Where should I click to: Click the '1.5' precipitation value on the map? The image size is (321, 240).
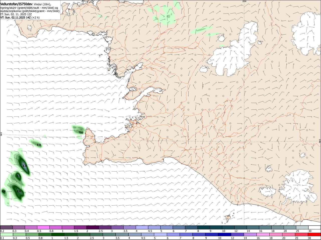(x=4, y=191)
